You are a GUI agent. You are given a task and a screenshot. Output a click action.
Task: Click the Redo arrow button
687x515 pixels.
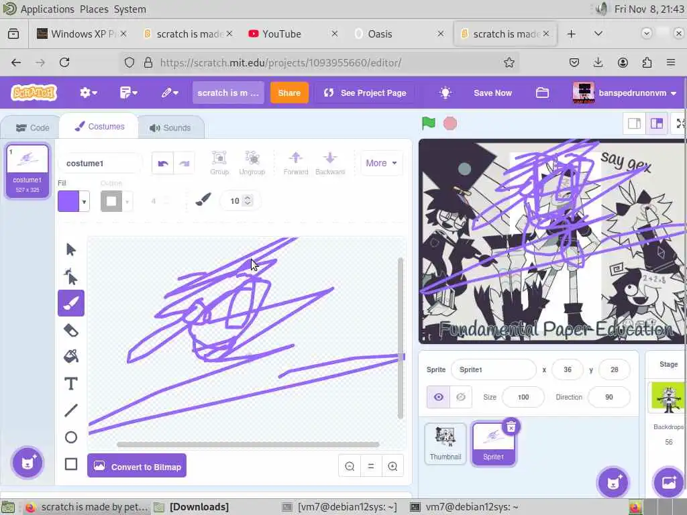tap(184, 164)
